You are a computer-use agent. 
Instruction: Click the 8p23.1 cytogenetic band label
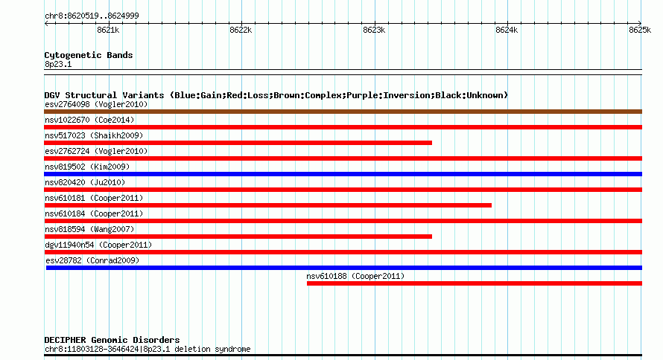tap(58, 64)
